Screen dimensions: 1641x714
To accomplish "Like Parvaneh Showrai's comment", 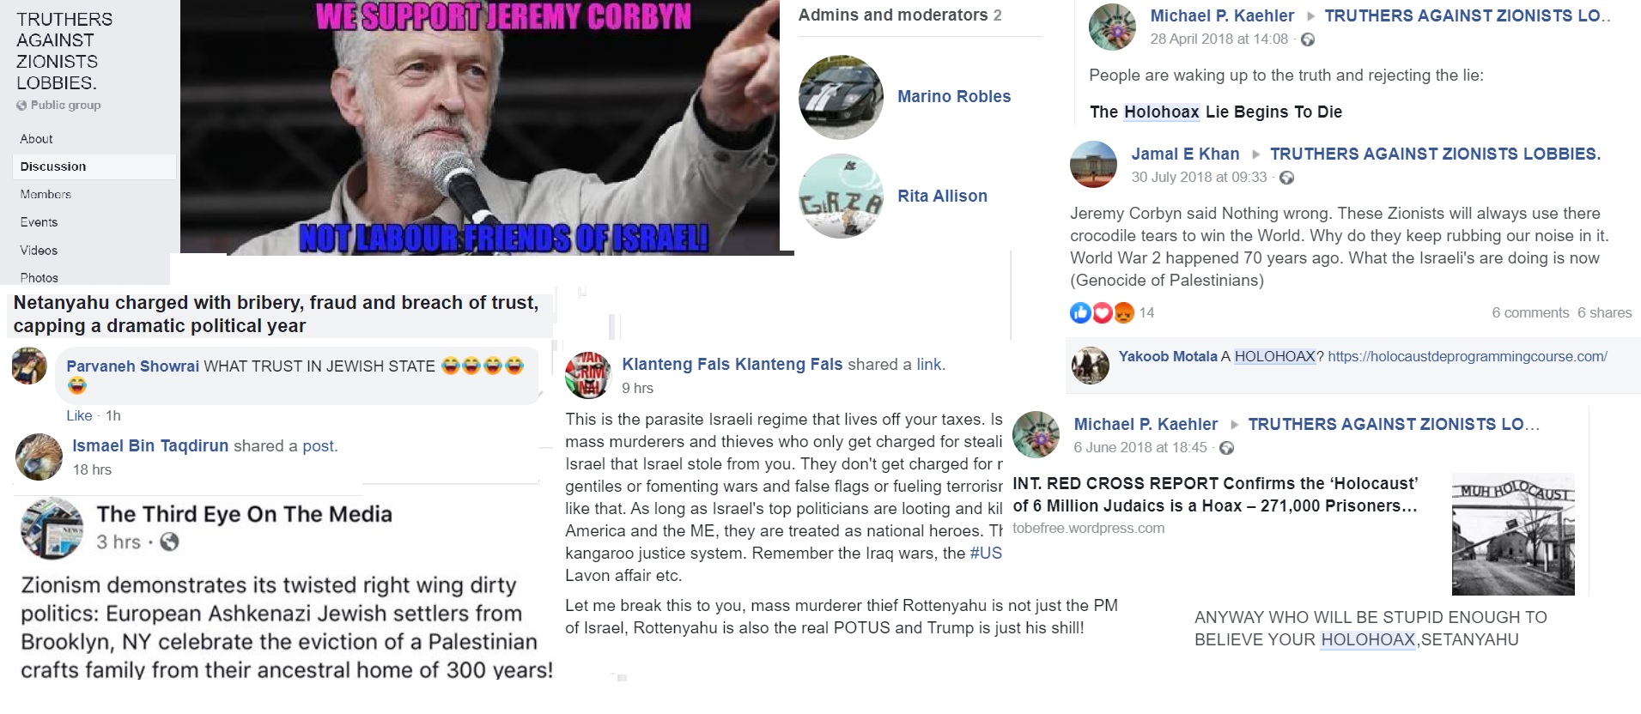I will pos(79,415).
